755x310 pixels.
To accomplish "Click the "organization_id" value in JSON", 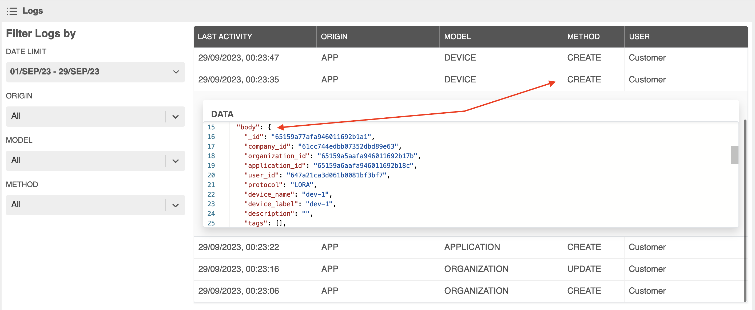I will (x=367, y=156).
